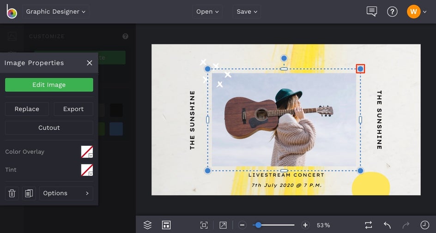Click the bottom-middle edge handle
This screenshot has height=233, width=436.
(284, 171)
